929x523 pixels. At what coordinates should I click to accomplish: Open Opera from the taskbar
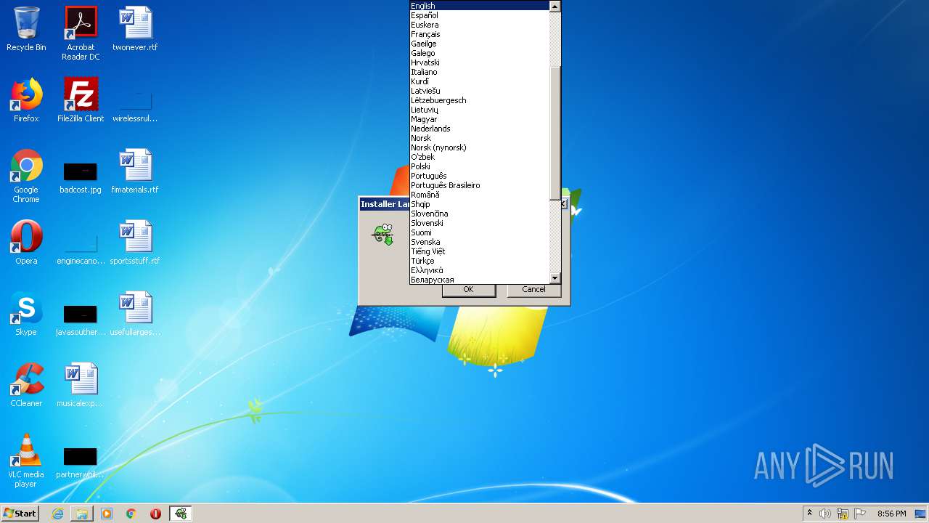coord(155,514)
